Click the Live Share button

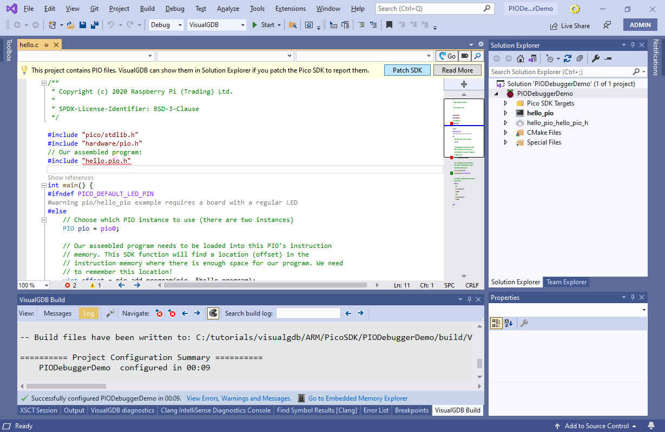point(570,25)
